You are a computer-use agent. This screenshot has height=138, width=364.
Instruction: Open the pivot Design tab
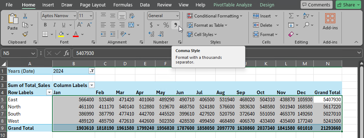point(267,5)
